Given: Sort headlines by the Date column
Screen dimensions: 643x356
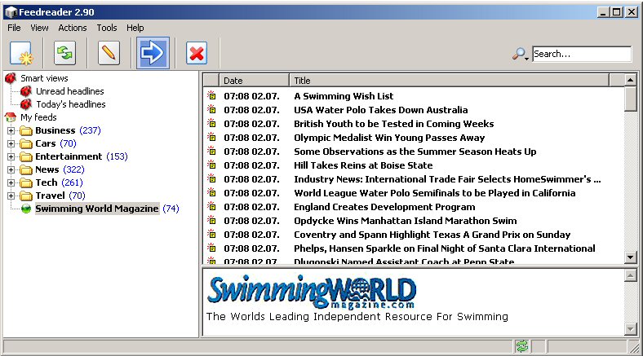Looking at the screenshot, I should click(253, 80).
